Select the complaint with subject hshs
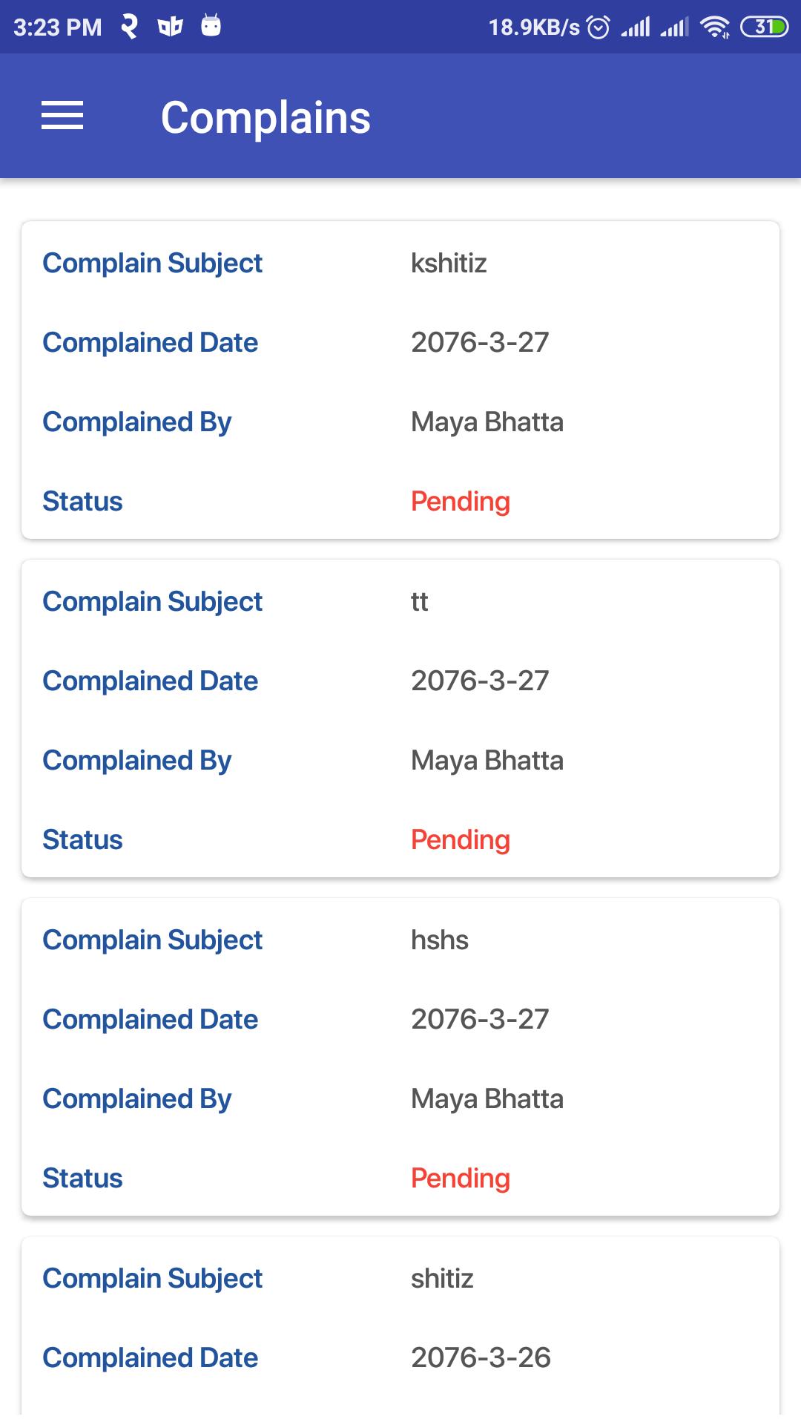The height and width of the screenshot is (1425, 801). [400, 1057]
